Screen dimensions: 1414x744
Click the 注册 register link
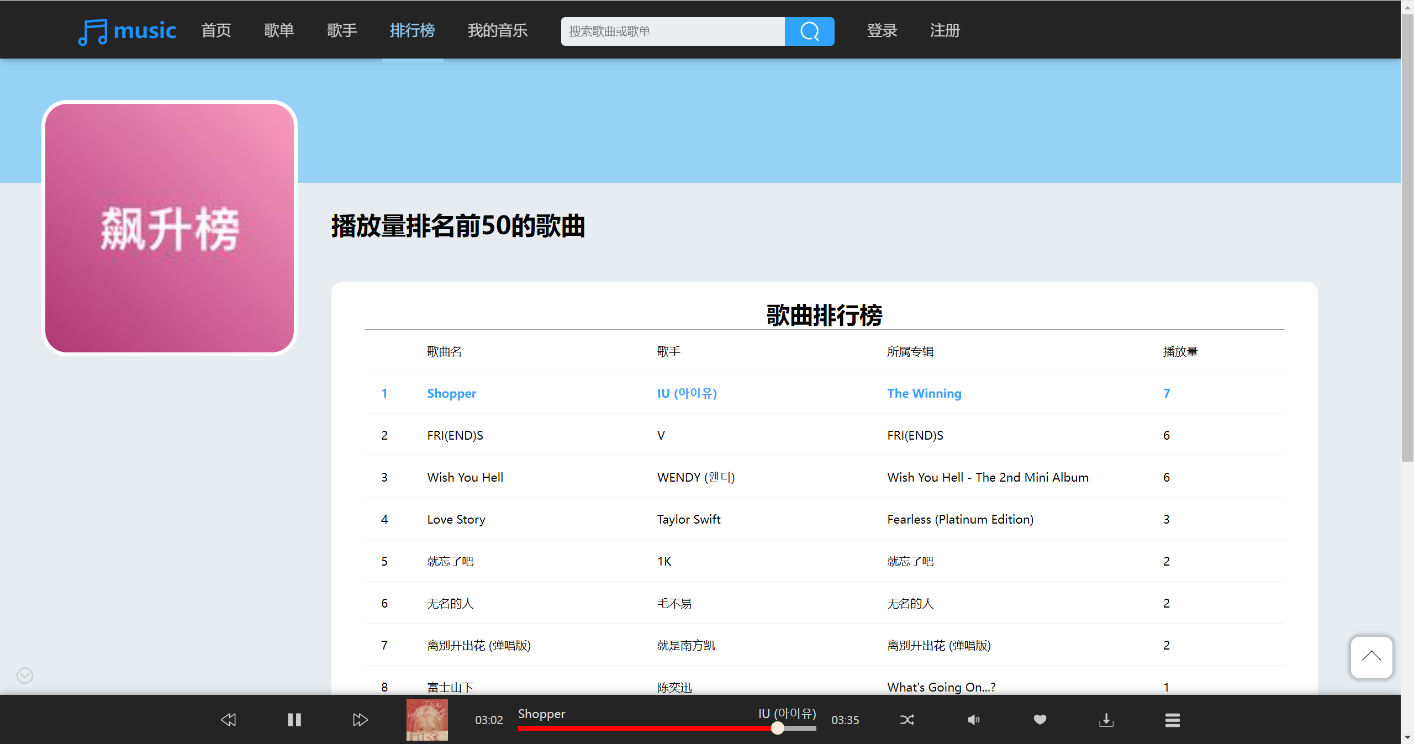(945, 30)
